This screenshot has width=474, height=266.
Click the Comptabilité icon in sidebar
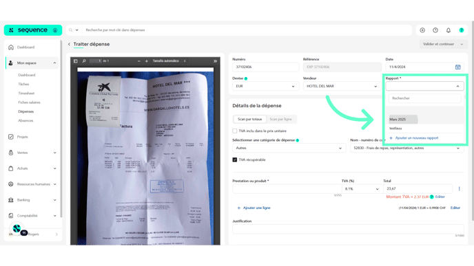[11, 216]
